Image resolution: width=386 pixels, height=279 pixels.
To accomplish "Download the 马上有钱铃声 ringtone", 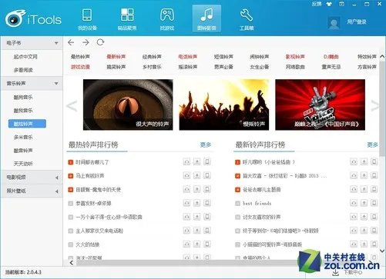I will 197,175.
